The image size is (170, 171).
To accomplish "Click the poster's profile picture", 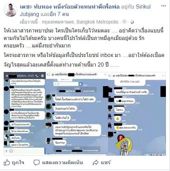I will pyautogui.click(x=11, y=10).
